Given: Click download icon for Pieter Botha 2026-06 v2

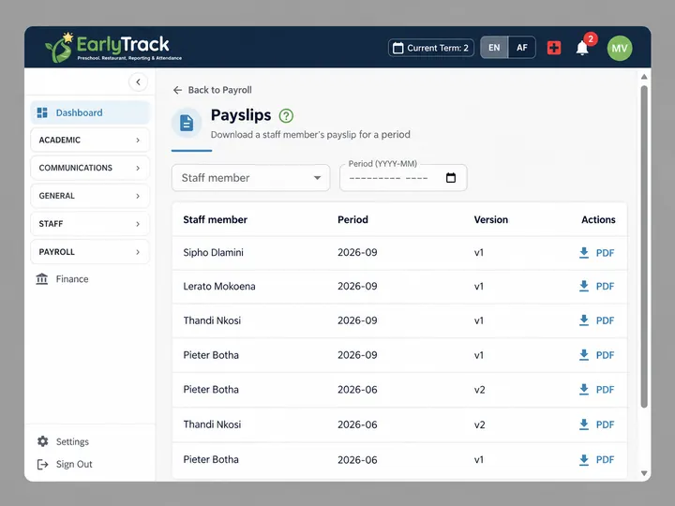Looking at the screenshot, I should pos(584,390).
